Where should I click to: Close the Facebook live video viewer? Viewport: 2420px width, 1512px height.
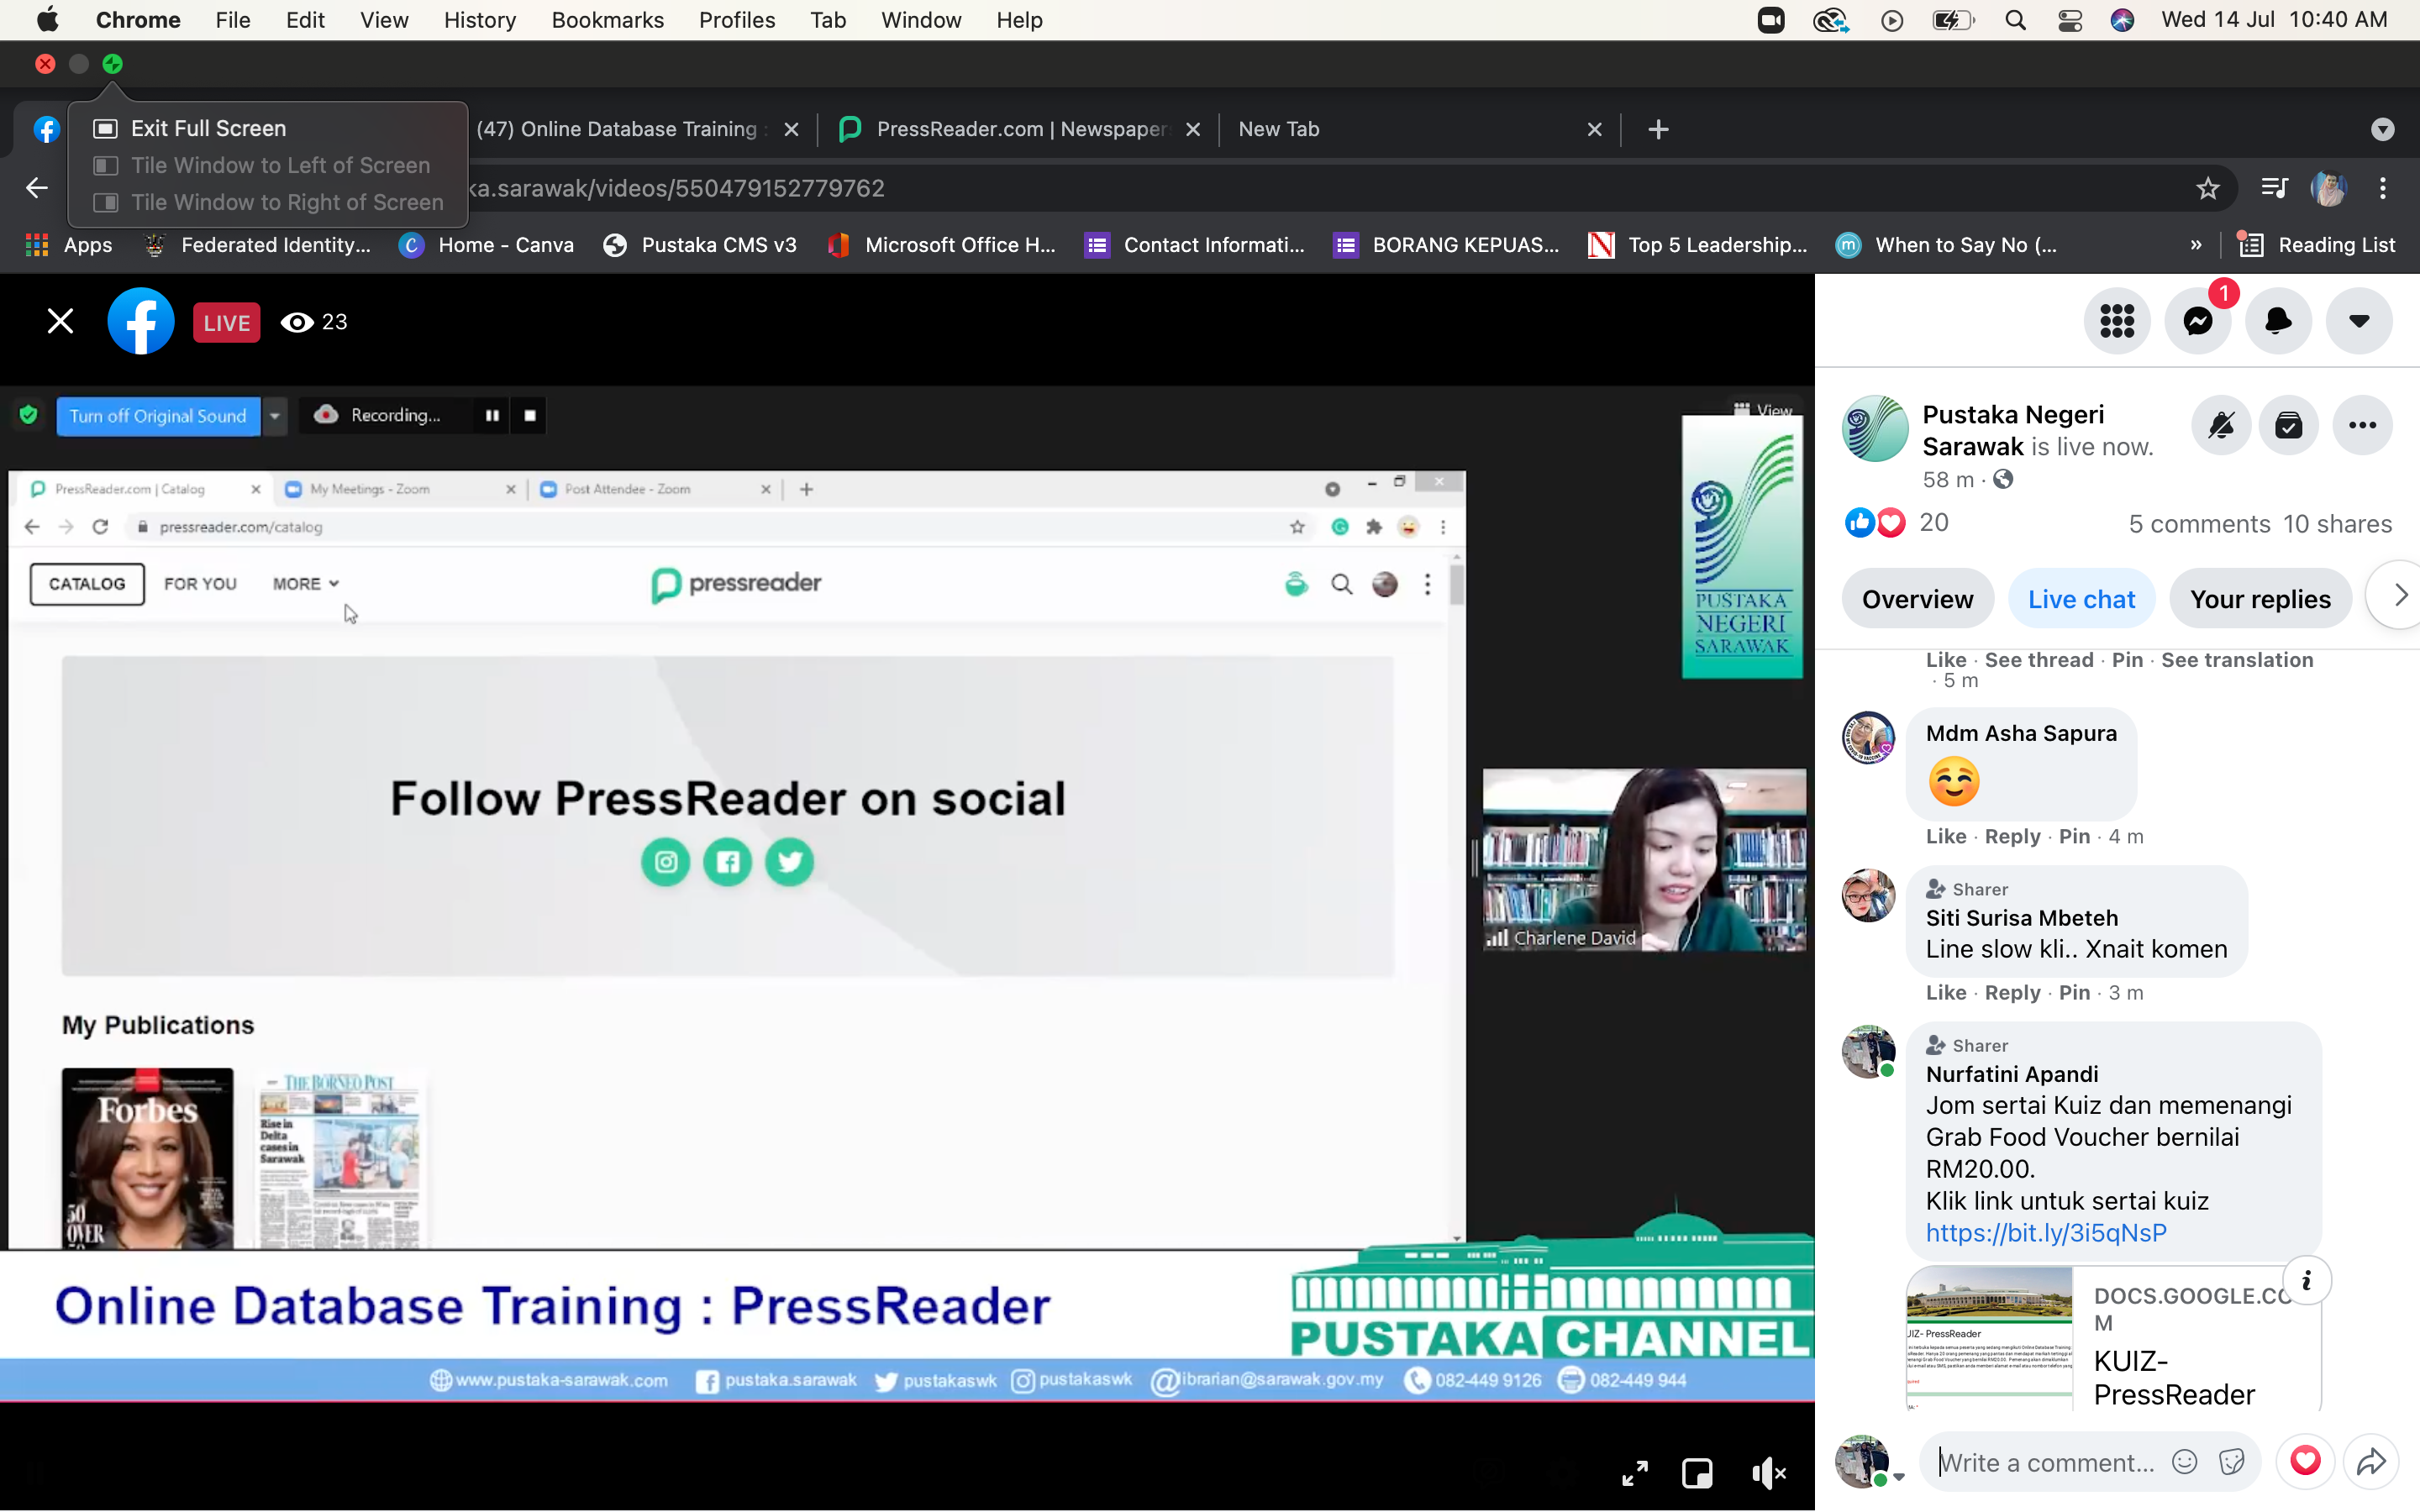tap(60, 321)
